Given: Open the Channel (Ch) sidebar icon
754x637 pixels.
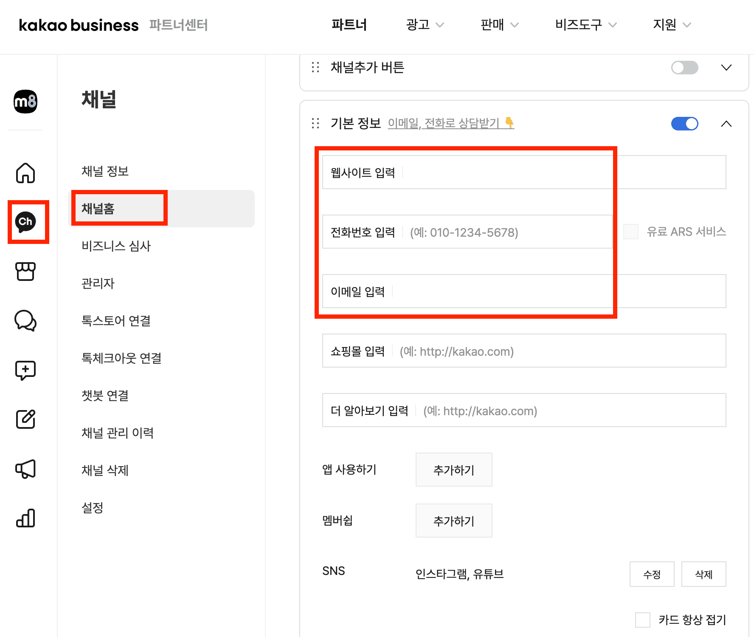Looking at the screenshot, I should pyautogui.click(x=25, y=222).
